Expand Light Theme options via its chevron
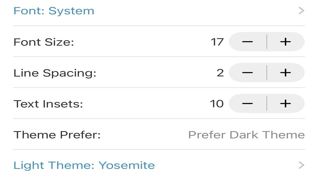This screenshot has width=318, height=180. tap(301, 165)
